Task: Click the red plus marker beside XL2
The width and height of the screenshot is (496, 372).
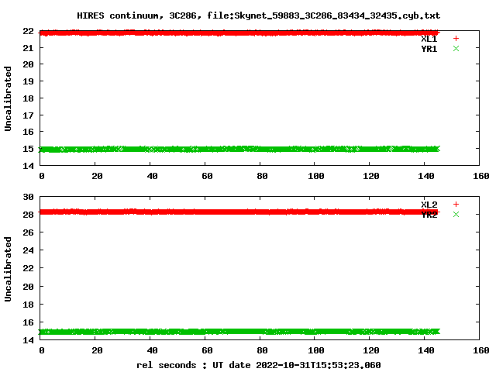Action: click(x=456, y=205)
